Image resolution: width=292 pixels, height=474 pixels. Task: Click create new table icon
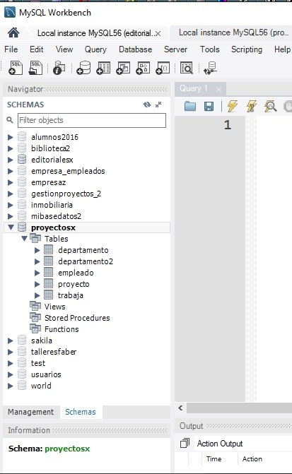tap(103, 68)
